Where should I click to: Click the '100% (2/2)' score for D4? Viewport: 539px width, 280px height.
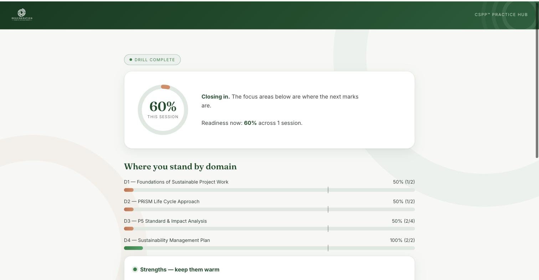[402, 240]
